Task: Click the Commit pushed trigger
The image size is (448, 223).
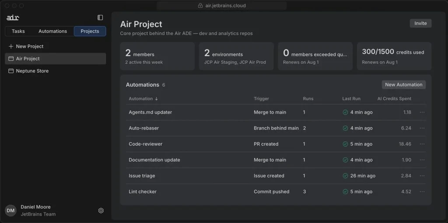Action: (x=271, y=192)
